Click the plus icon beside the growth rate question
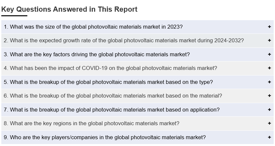 (x=269, y=41)
